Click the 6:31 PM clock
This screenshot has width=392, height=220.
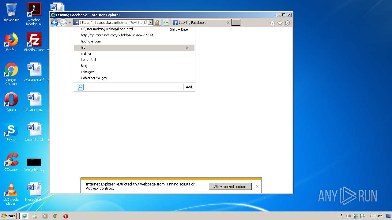(376, 216)
